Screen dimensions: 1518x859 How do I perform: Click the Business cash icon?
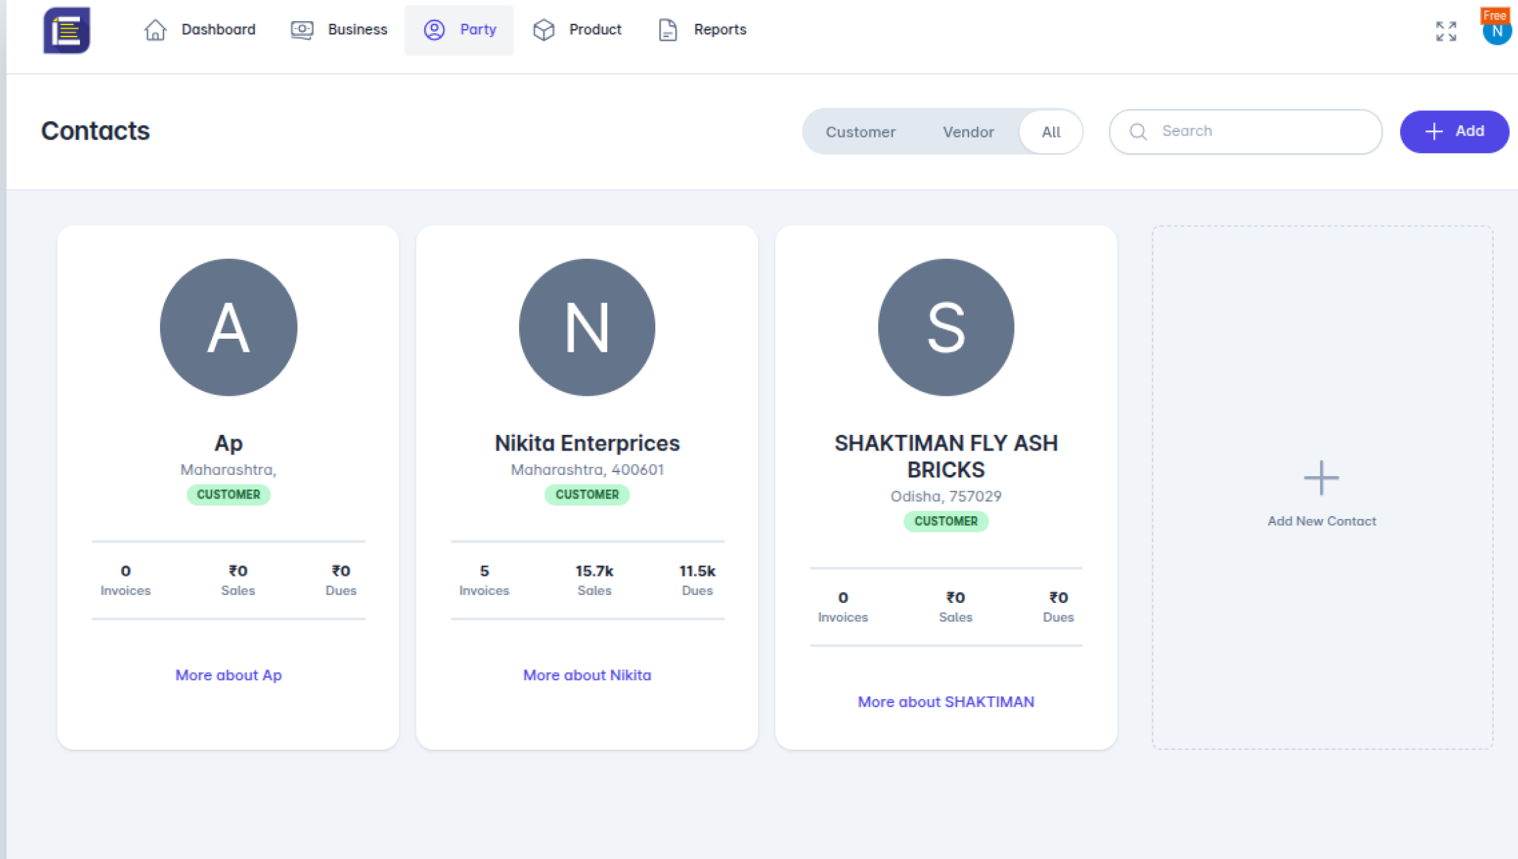click(302, 30)
